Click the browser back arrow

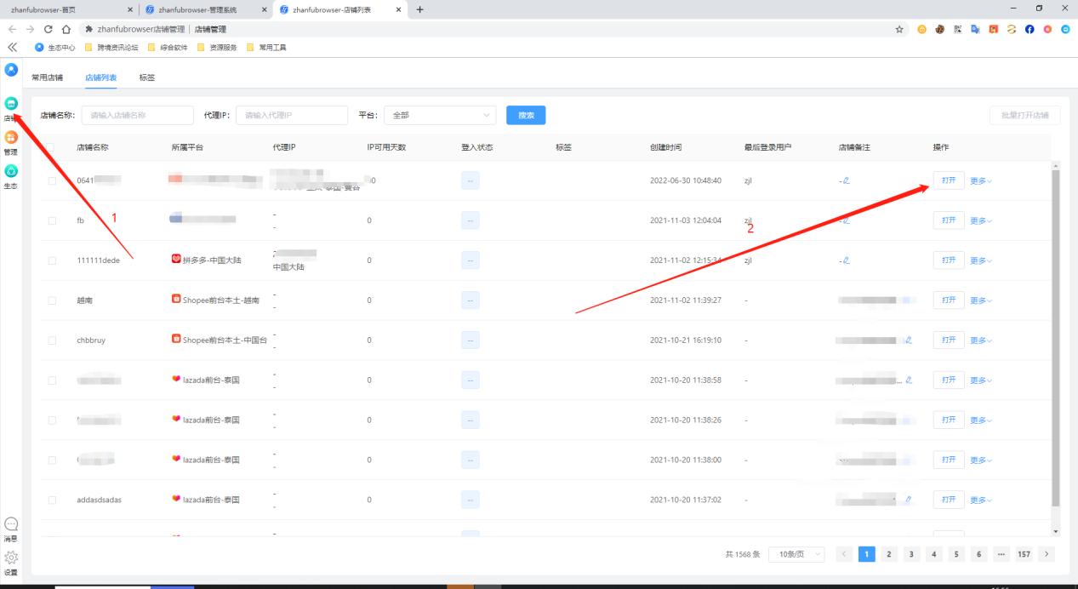click(12, 30)
